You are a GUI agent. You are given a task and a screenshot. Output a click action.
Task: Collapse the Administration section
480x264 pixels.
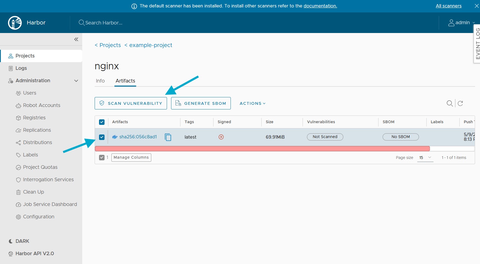coord(76,81)
